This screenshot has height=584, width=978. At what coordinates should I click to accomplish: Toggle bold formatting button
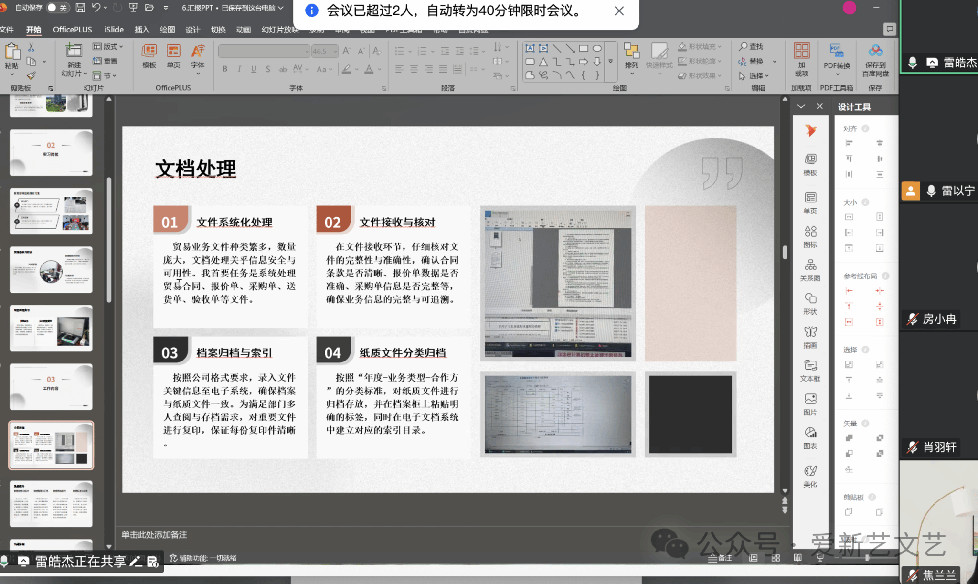point(225,69)
